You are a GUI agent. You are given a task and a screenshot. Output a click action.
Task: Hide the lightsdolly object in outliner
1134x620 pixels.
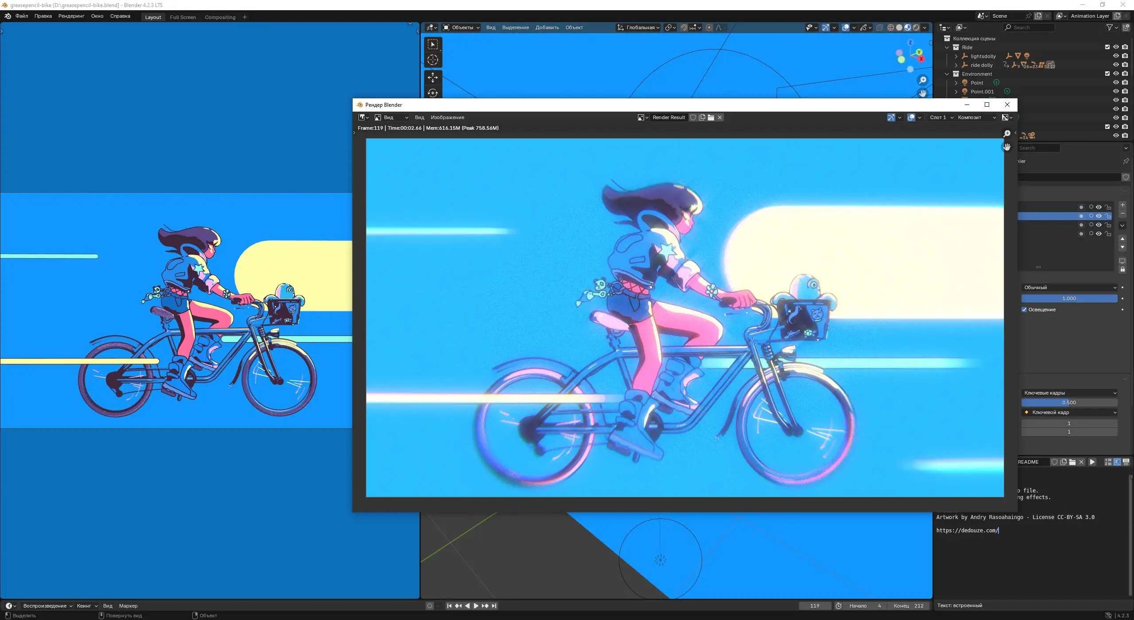pyautogui.click(x=1116, y=56)
